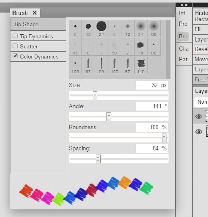208x217 pixels.
Task: Uncheck the Color Dynamics checkbox
Action: click(x=15, y=56)
